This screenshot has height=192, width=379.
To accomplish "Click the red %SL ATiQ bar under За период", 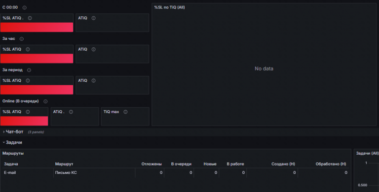I will 37,90.
